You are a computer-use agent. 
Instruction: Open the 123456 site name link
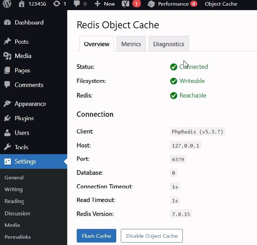pos(37,4)
